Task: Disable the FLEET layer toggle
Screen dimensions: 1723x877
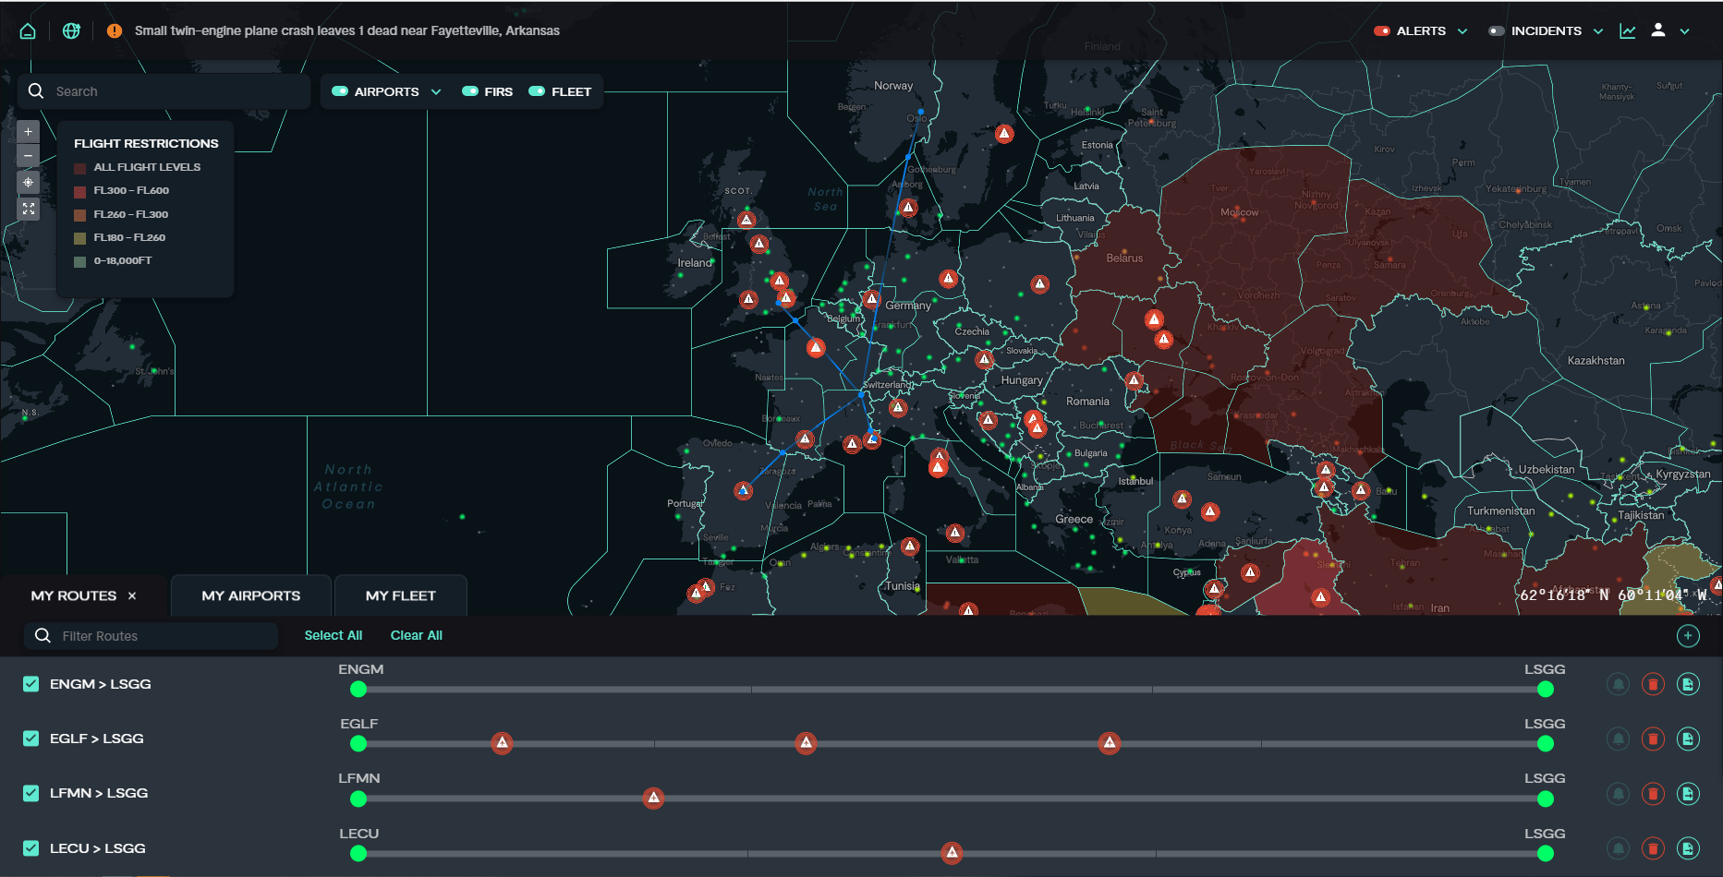Action: point(537,91)
